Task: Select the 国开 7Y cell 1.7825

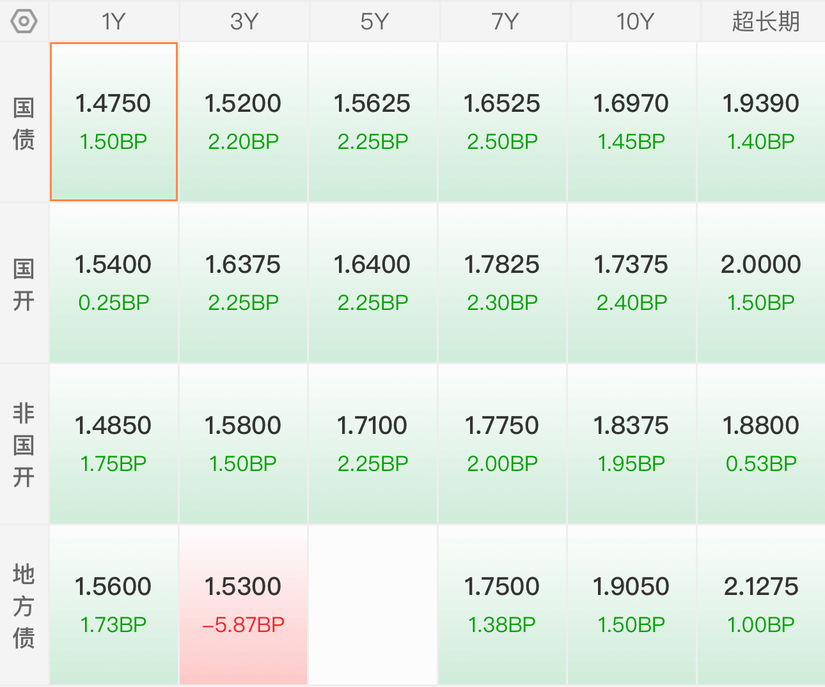Action: pyautogui.click(x=502, y=283)
